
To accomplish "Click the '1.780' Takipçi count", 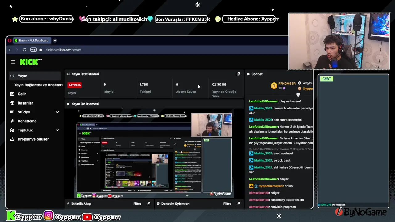I will point(144,84).
